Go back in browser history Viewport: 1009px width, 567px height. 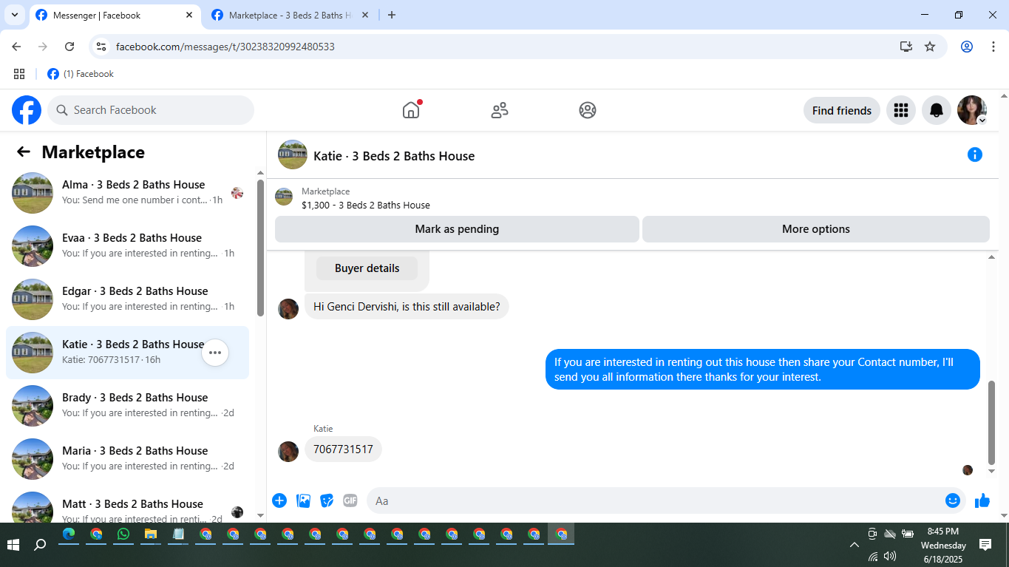pyautogui.click(x=16, y=47)
